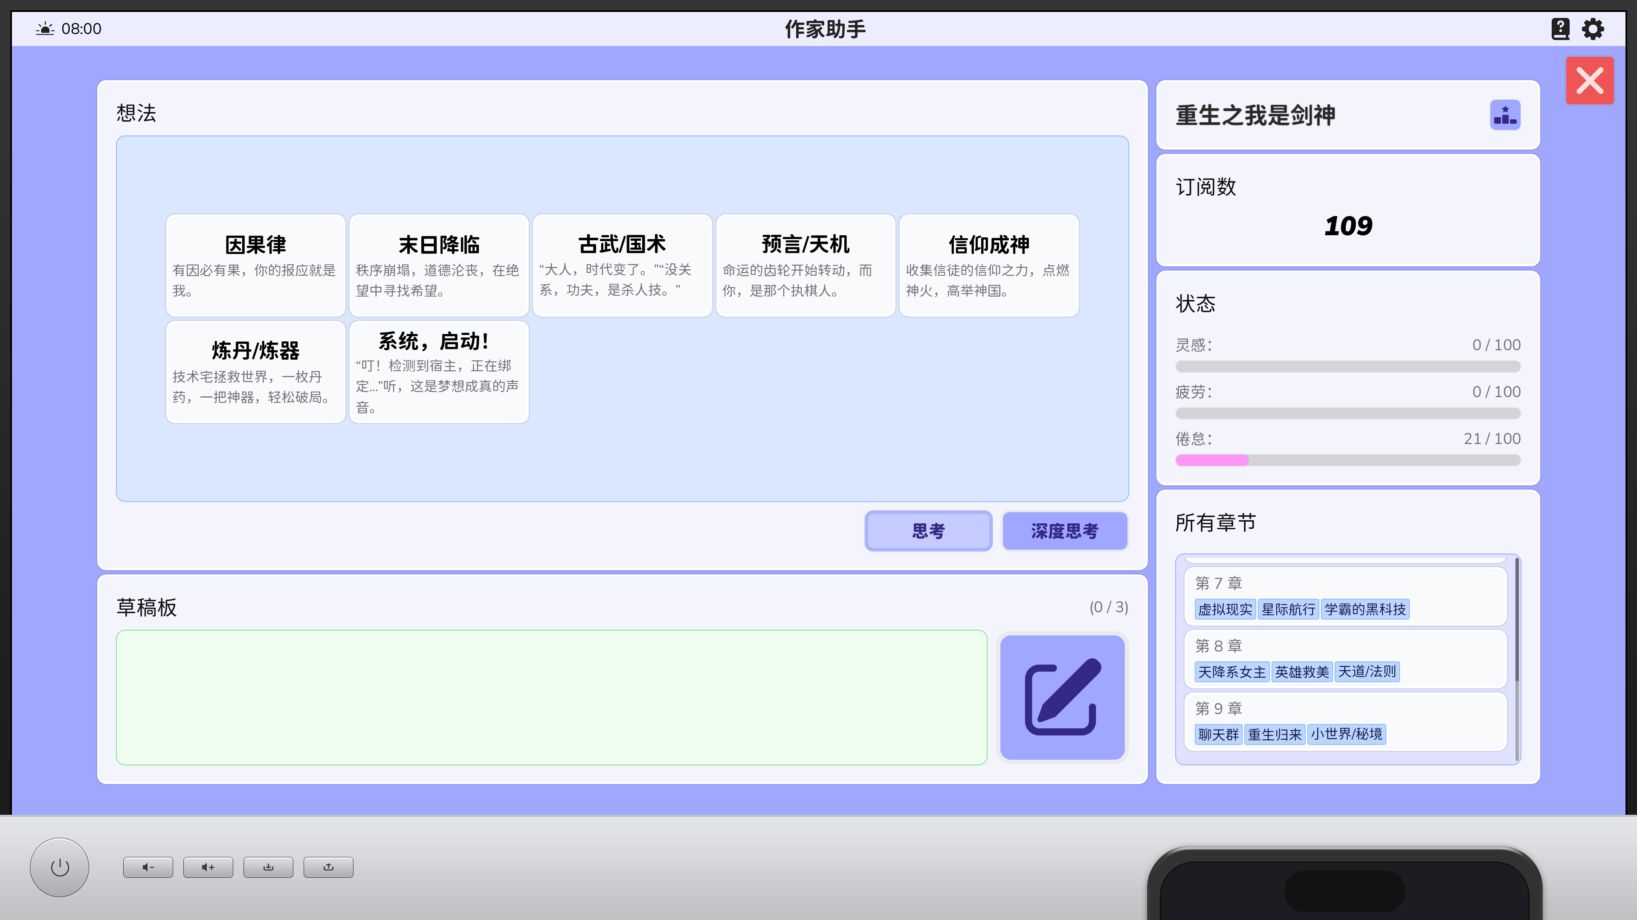This screenshot has width=1637, height=920.
Task: Click the 思考 button
Action: 928,531
